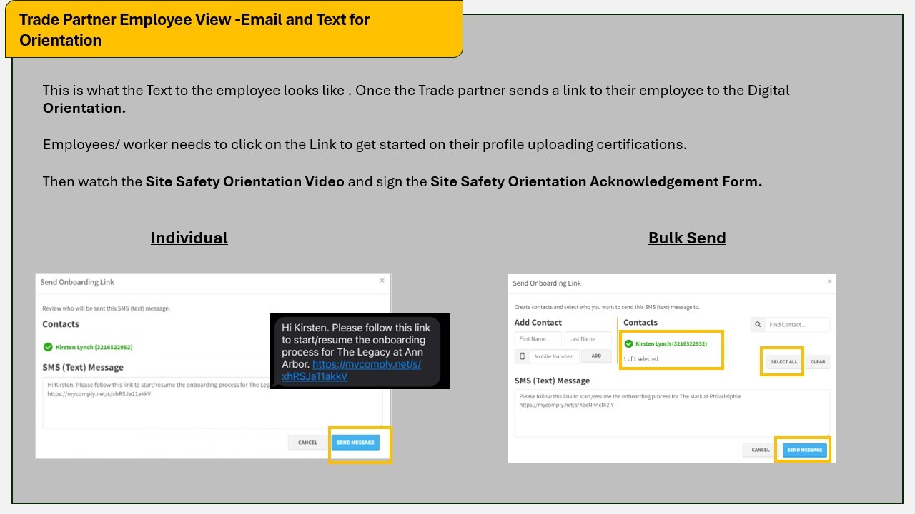The image size is (915, 514).
Task: Click Clear contacts button
Action: point(818,362)
